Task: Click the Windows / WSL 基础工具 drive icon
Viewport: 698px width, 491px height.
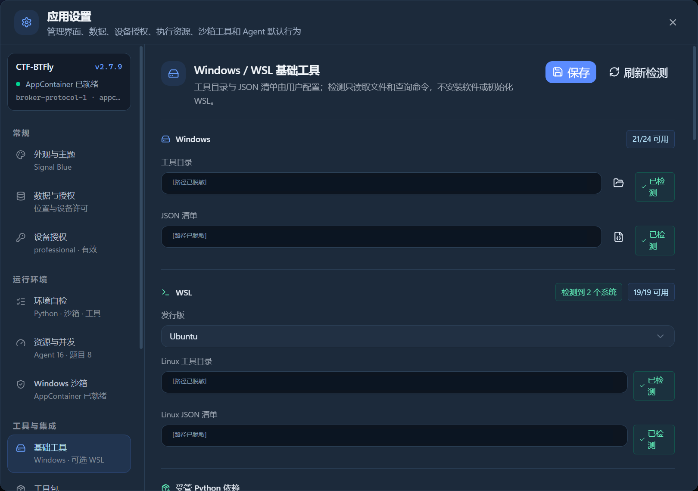Action: pyautogui.click(x=174, y=74)
